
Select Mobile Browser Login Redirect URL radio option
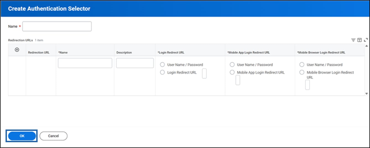tap(302, 72)
